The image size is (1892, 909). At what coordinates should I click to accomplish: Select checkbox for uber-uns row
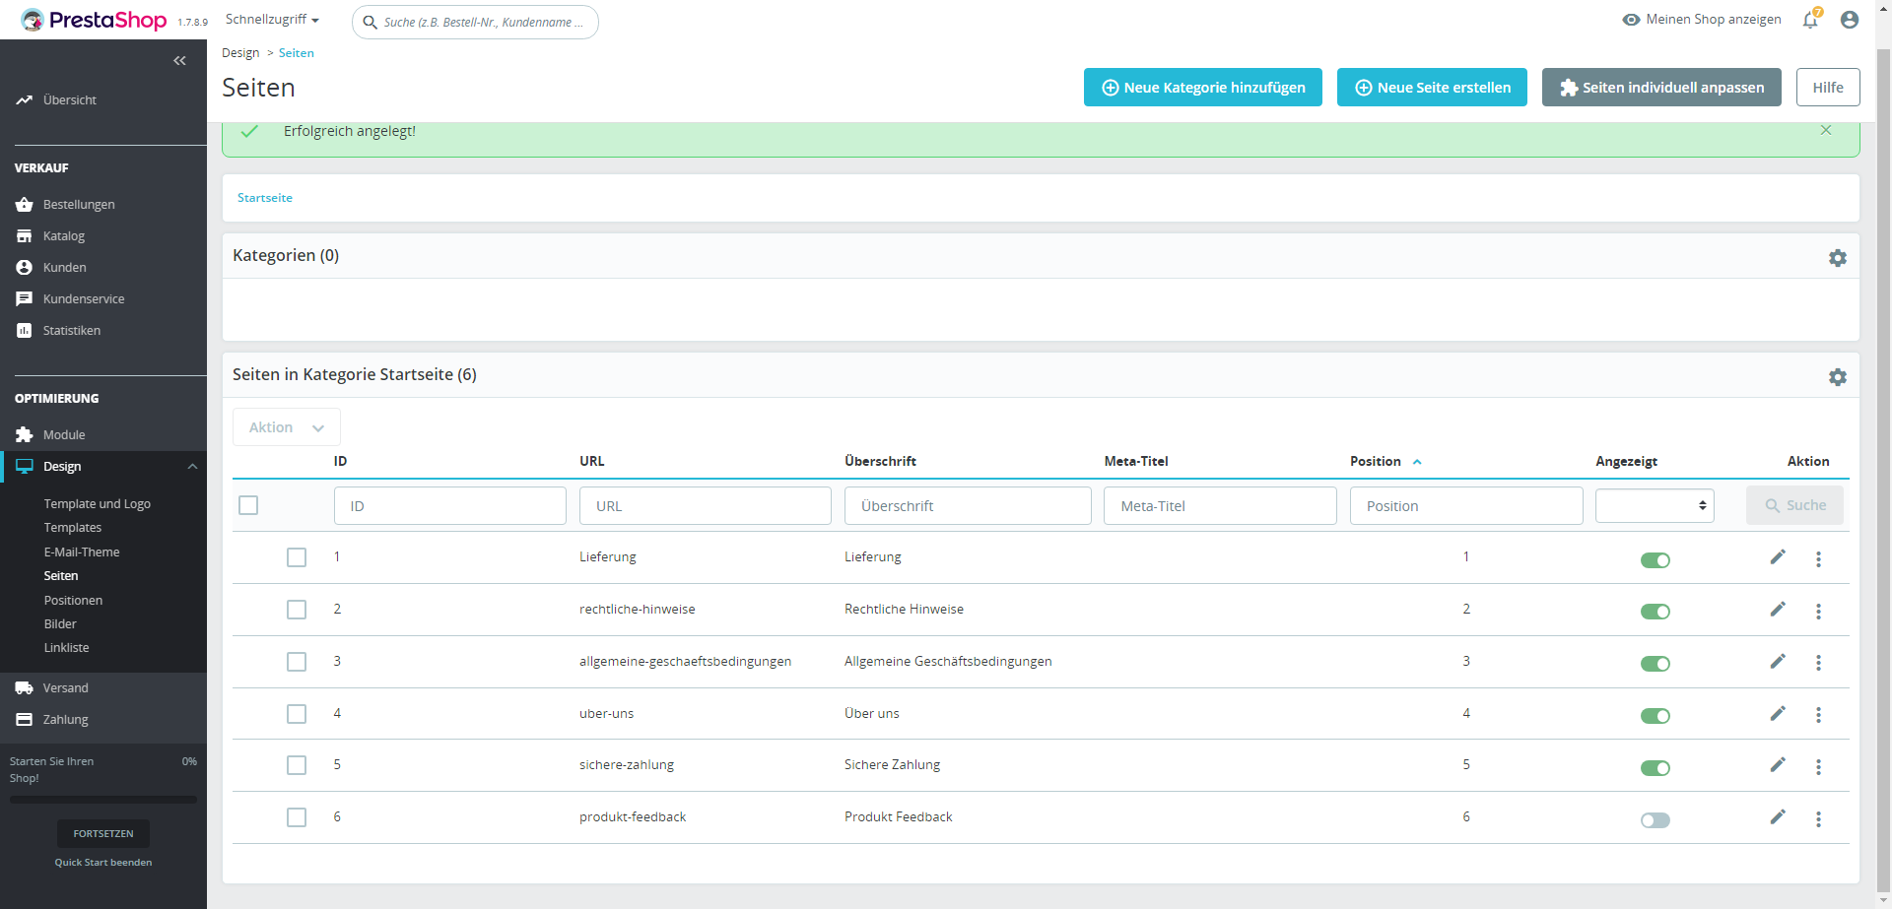(297, 714)
